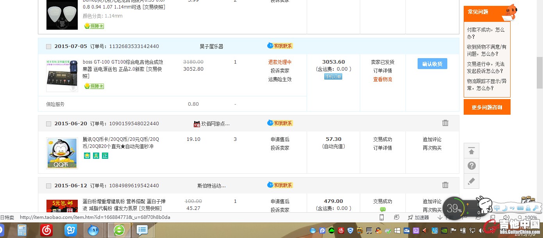
Task: Click 运费险生效 on the boss GT-100 order
Action: 280,79
